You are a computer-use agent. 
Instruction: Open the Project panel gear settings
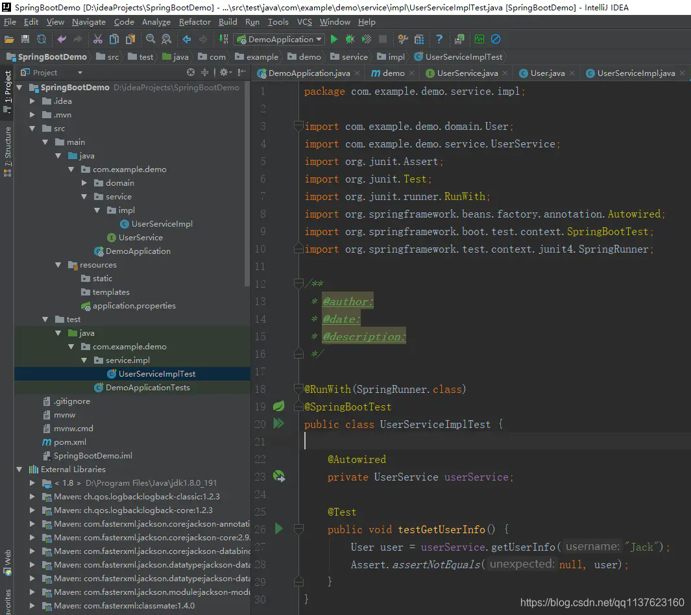tap(225, 72)
